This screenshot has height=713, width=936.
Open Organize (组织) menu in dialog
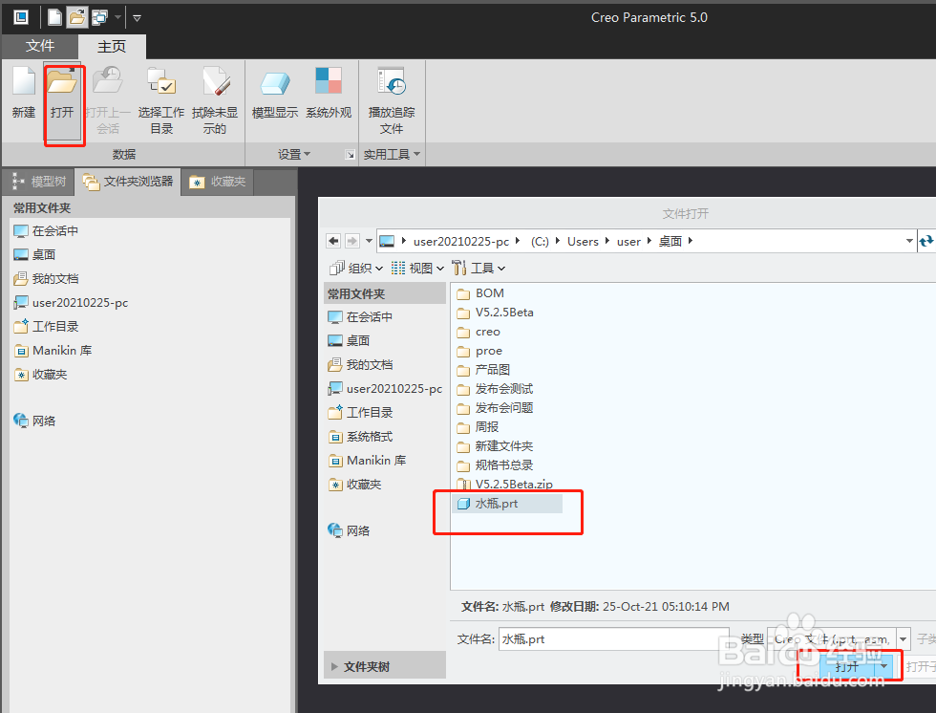pyautogui.click(x=356, y=269)
